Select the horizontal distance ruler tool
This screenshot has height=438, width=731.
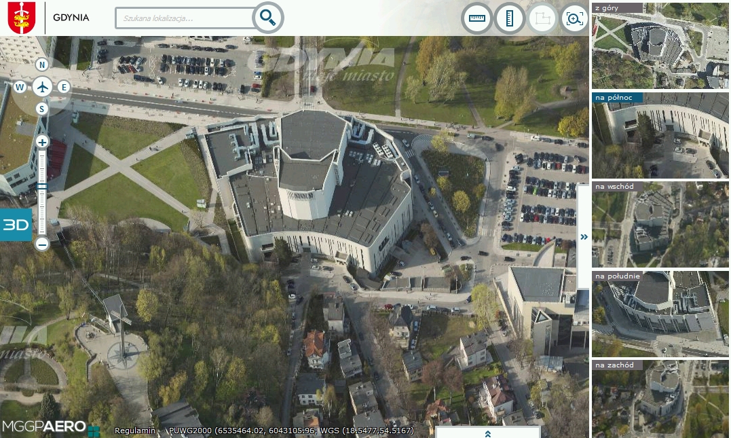click(x=477, y=18)
